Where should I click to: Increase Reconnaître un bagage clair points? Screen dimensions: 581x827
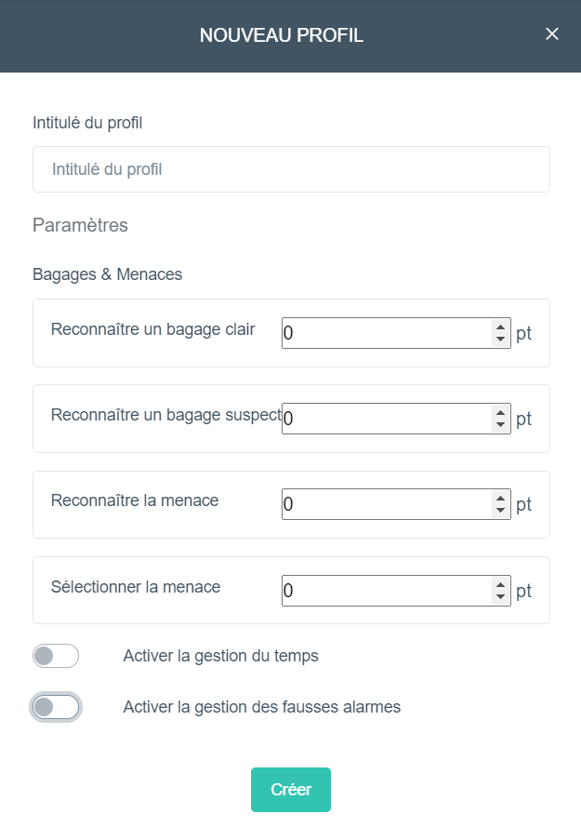point(500,327)
